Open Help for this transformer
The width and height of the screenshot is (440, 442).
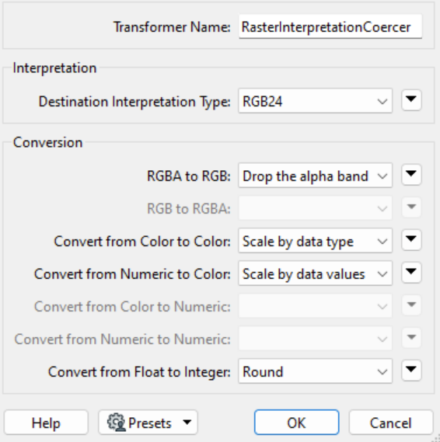46,423
